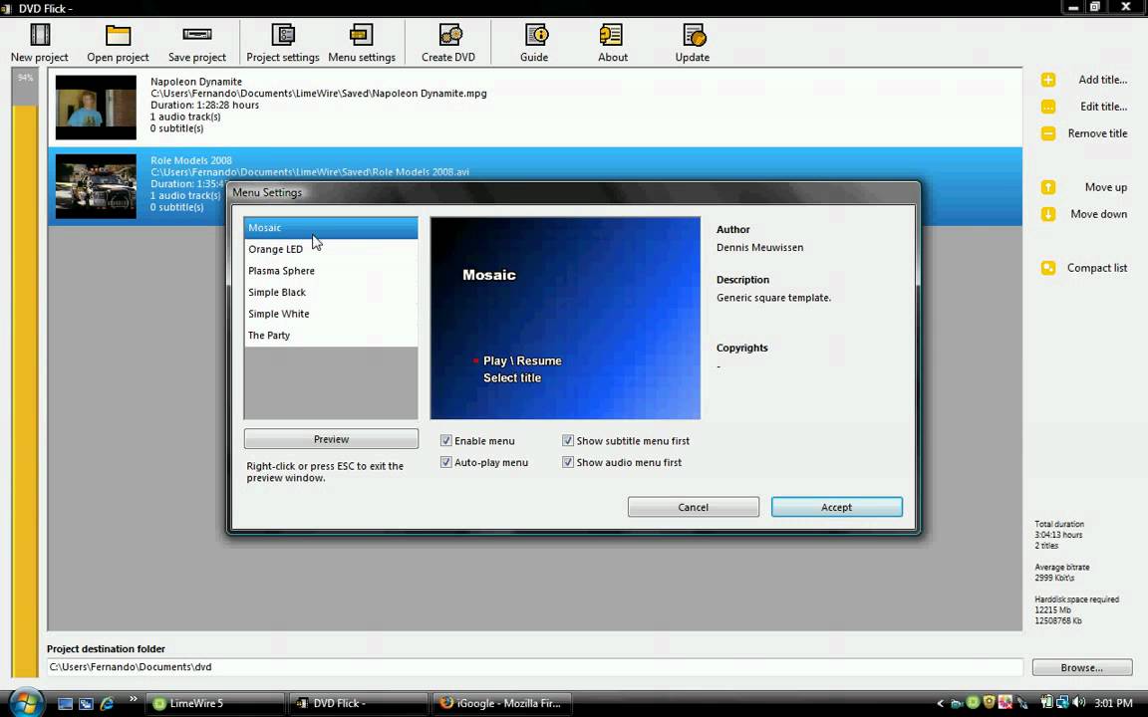1148x717 pixels.
Task: Open an existing project
Action: click(x=118, y=42)
